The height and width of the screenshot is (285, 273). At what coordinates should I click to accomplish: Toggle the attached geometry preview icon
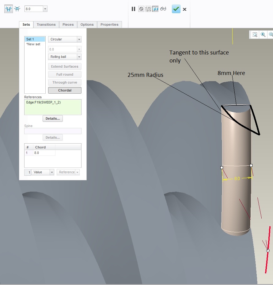pos(155,9)
